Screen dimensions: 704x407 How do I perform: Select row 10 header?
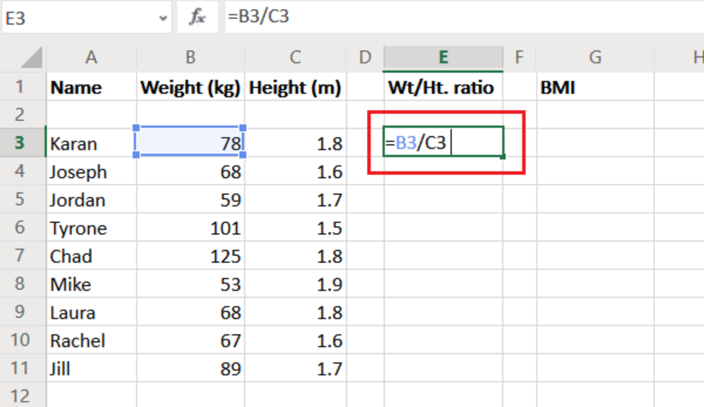click(x=22, y=340)
